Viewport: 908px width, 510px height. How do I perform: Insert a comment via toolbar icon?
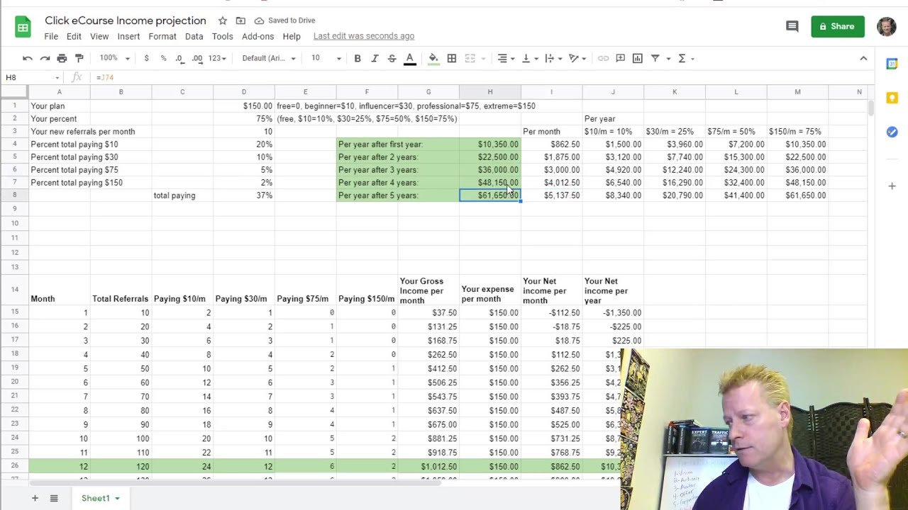pyautogui.click(x=620, y=58)
